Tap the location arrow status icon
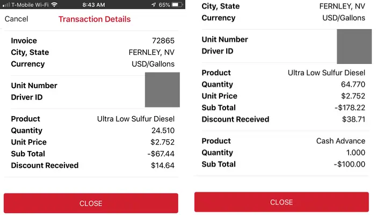Screen dimensions: 376x215 (x=154, y=4)
